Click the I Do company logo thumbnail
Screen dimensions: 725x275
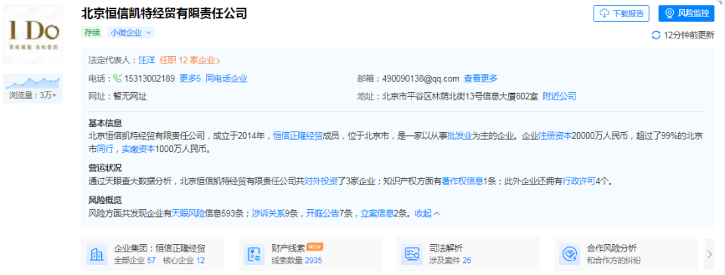point(32,35)
